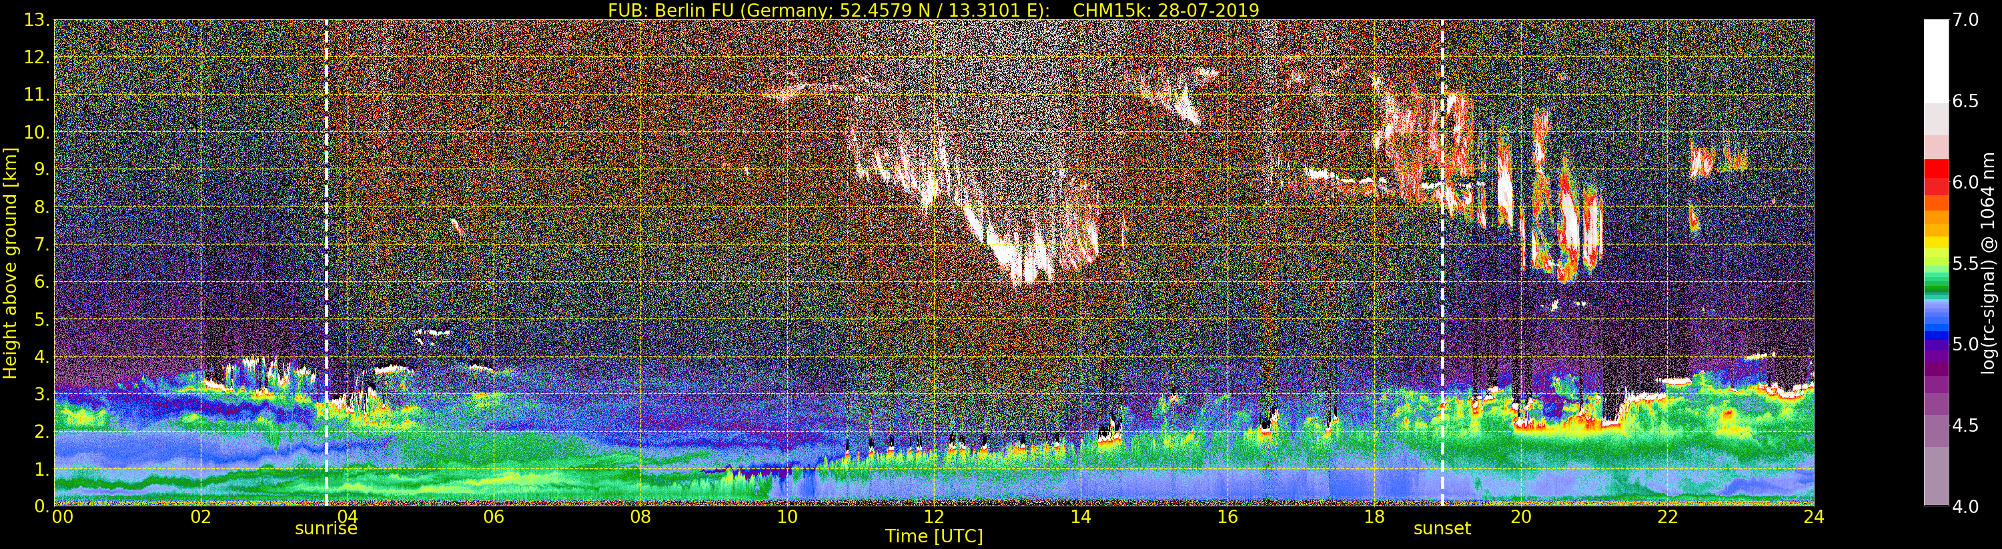This screenshot has width=2002, height=549.
Task: Click the "8." tick on the height axis
Action: click(x=42, y=207)
